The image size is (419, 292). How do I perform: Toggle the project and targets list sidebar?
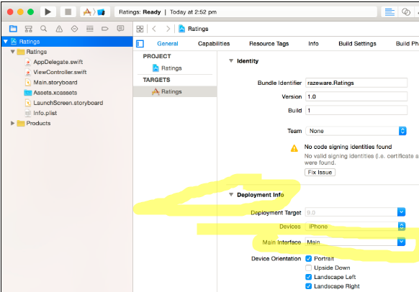tap(140, 44)
